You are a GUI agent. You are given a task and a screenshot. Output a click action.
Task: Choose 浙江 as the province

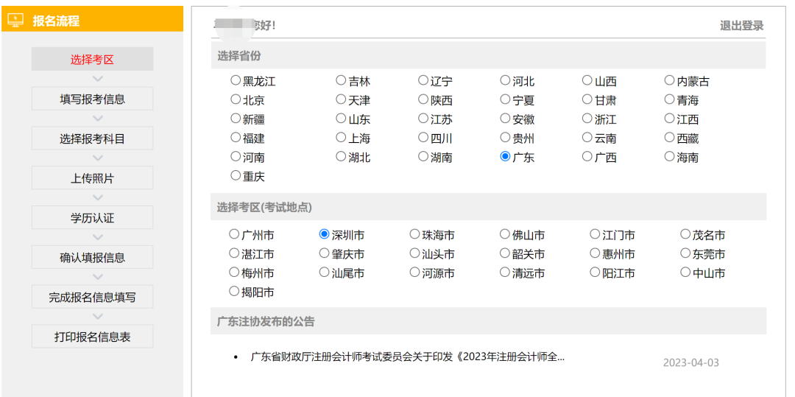pyautogui.click(x=587, y=119)
